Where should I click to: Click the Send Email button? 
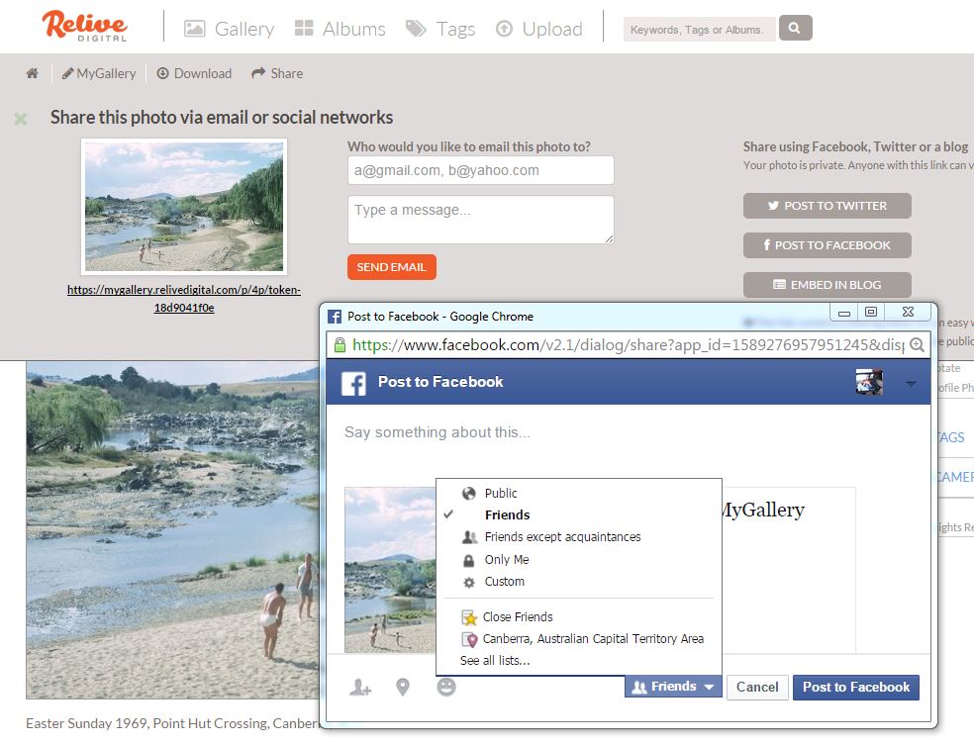click(x=391, y=267)
